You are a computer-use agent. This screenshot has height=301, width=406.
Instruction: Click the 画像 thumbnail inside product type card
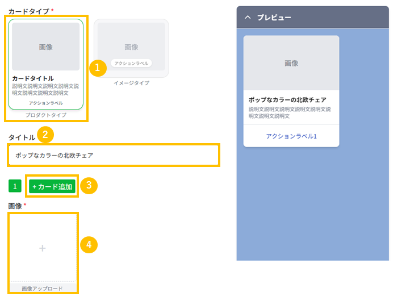point(46,47)
